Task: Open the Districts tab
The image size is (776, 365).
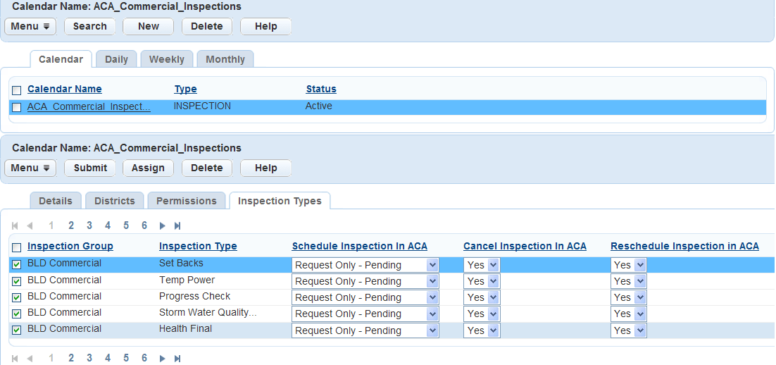Action: coord(114,201)
